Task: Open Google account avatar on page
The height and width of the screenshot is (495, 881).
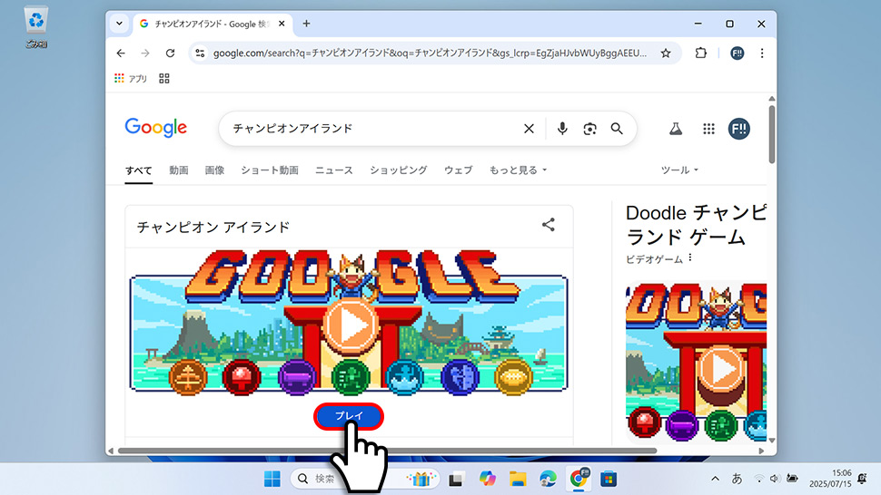Action: (738, 129)
